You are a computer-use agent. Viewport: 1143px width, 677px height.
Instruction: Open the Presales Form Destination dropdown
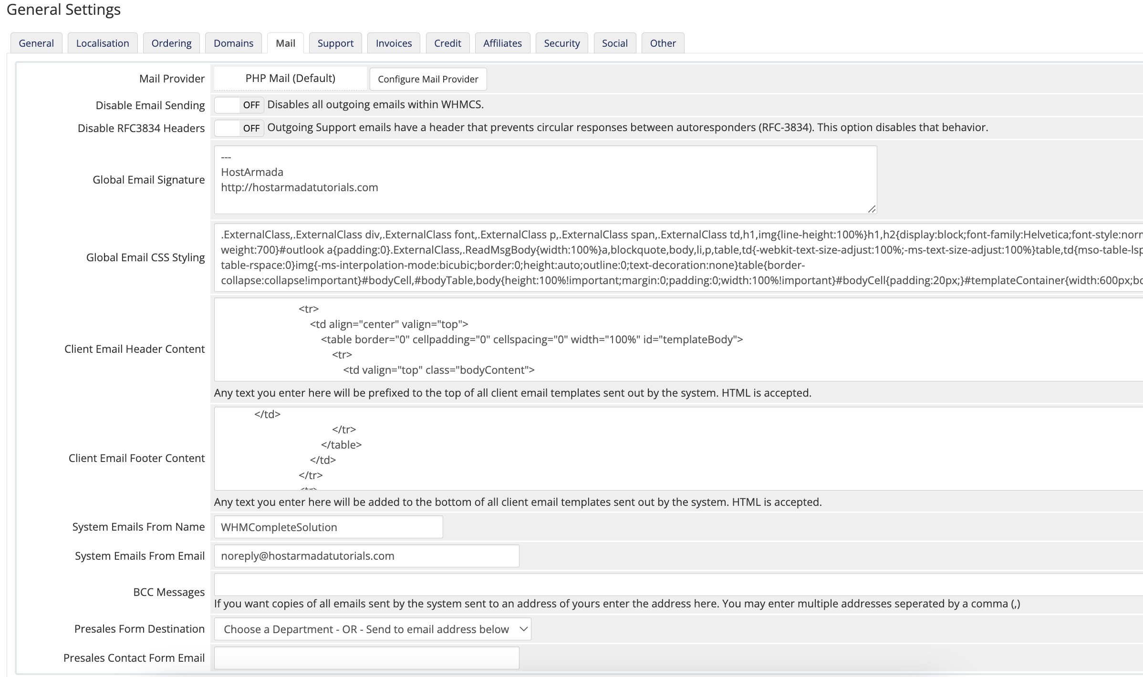pos(373,629)
